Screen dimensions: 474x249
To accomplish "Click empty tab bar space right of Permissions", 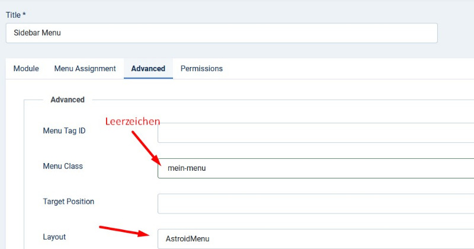I will (350, 69).
